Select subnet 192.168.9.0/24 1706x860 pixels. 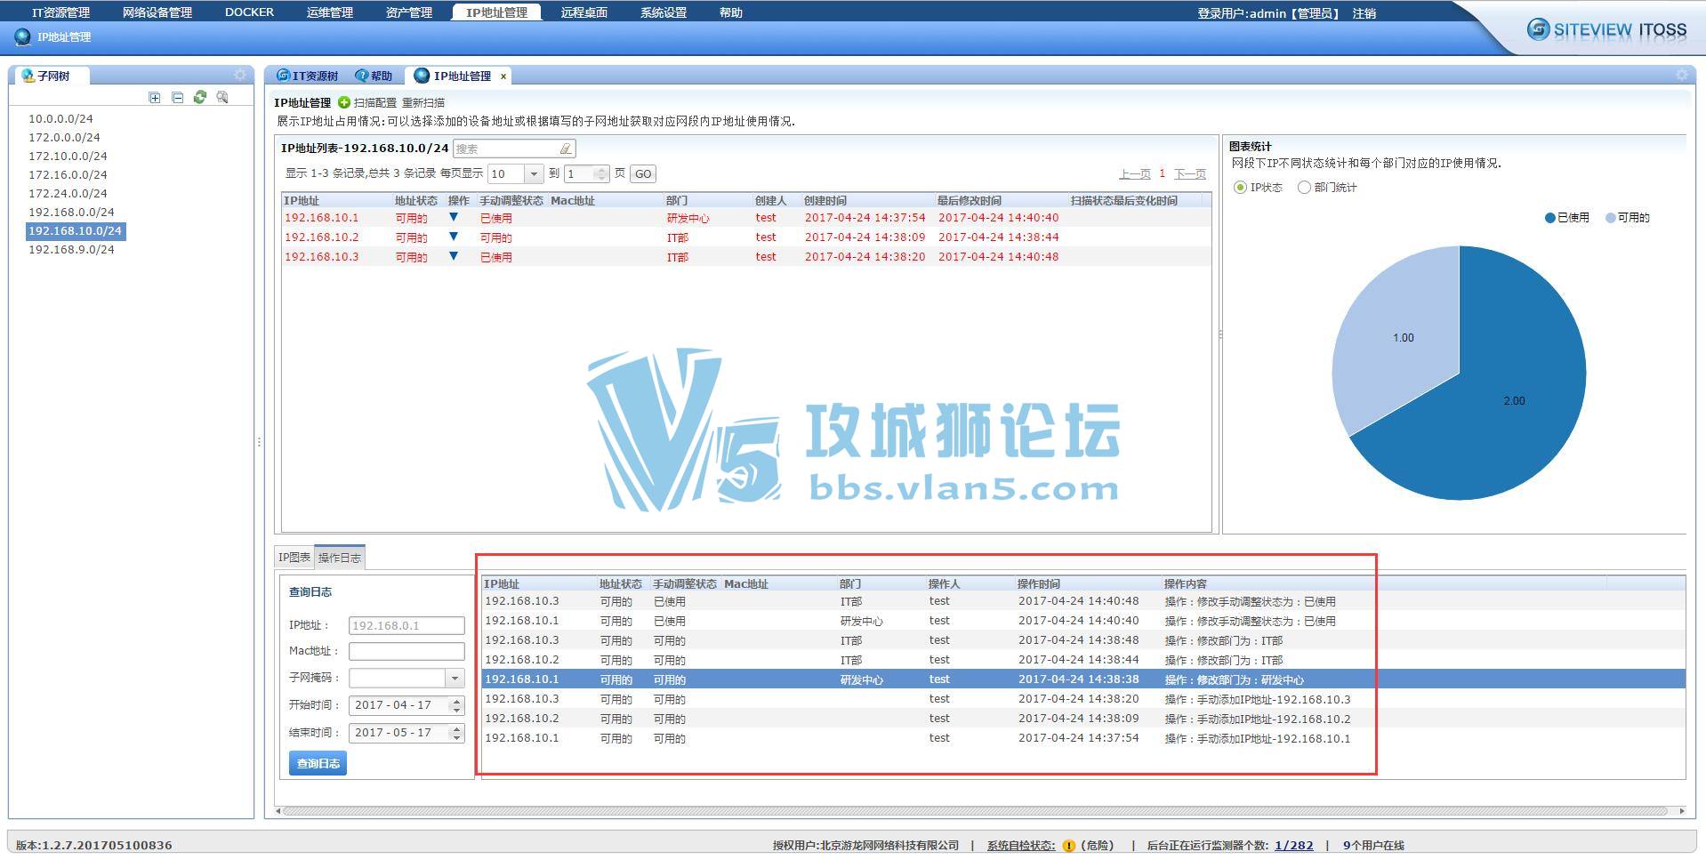point(71,249)
